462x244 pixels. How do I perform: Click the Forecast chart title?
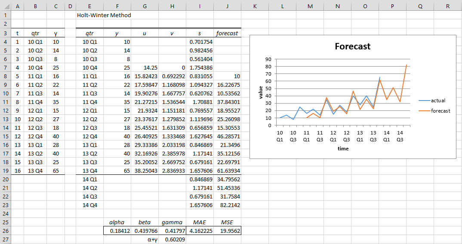pos(352,46)
